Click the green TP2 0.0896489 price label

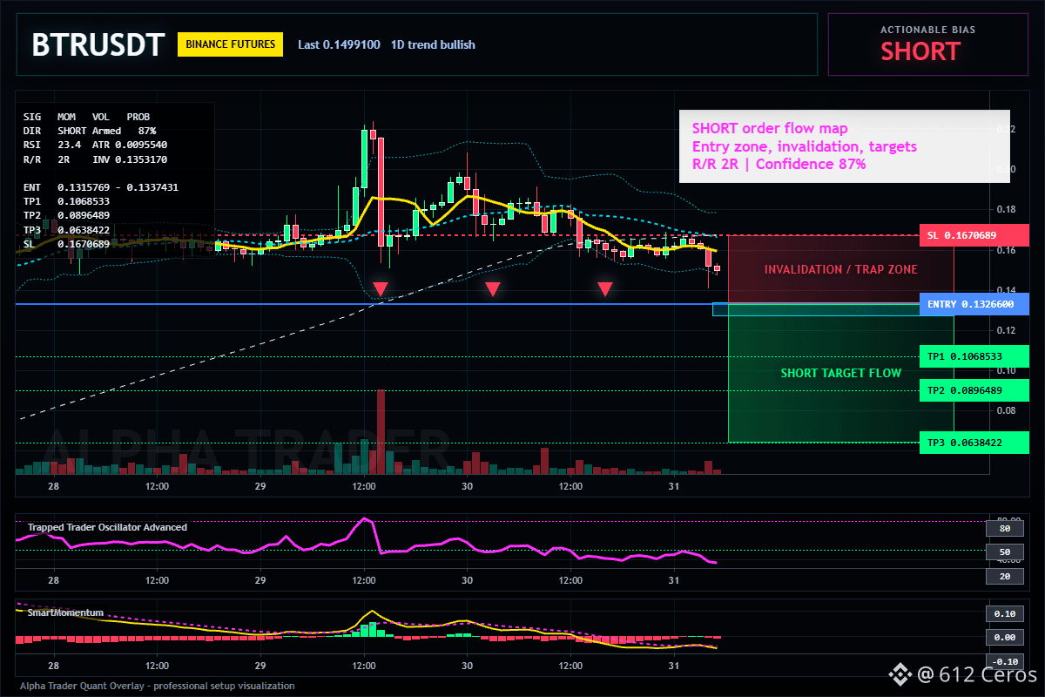[x=974, y=390]
